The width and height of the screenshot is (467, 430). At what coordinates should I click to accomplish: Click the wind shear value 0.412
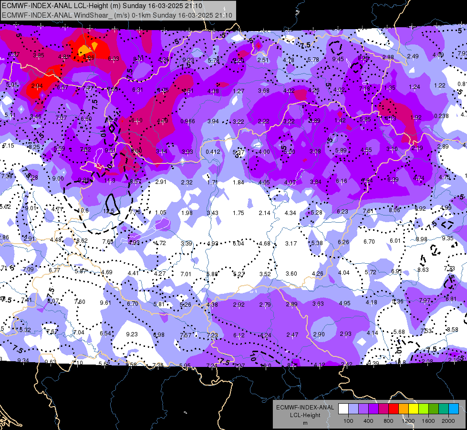coord(213,152)
